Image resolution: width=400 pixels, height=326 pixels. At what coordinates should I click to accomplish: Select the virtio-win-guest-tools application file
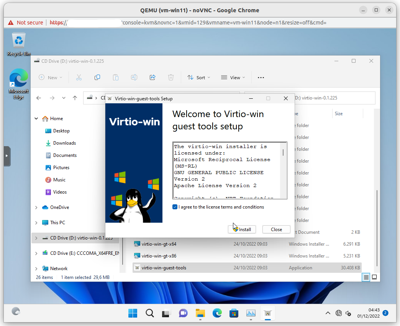point(247,268)
